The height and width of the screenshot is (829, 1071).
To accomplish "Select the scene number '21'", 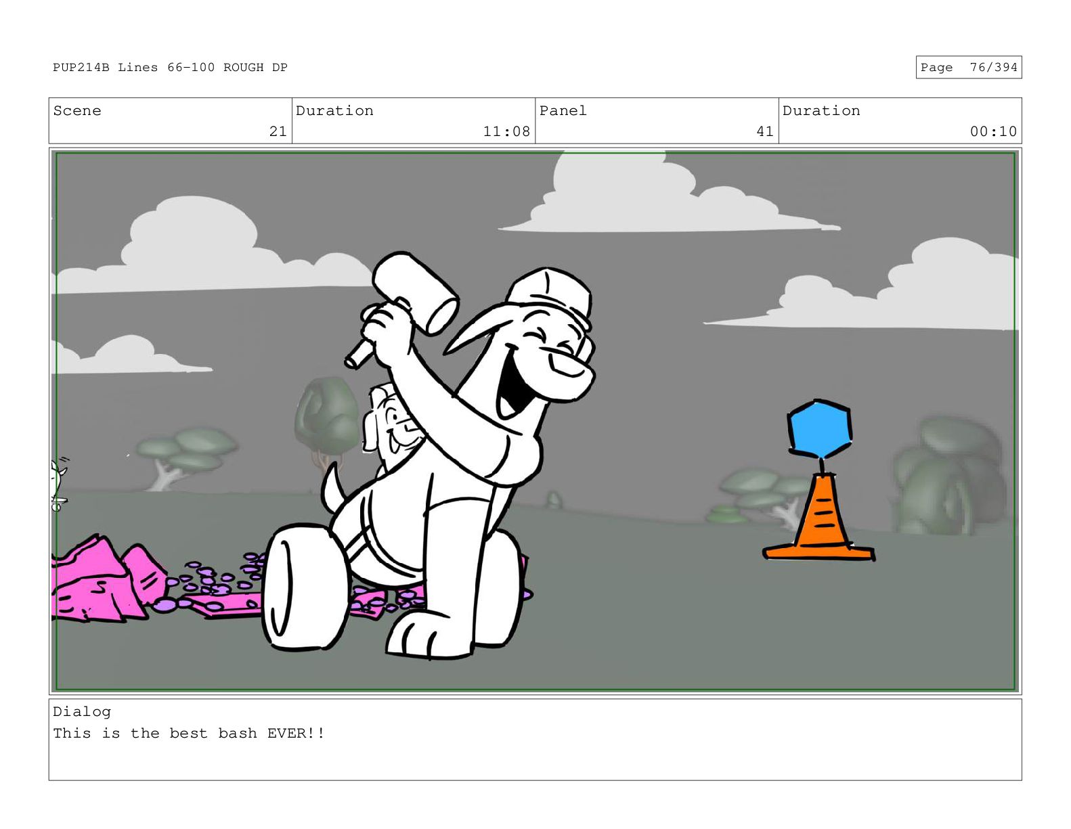I will point(278,131).
